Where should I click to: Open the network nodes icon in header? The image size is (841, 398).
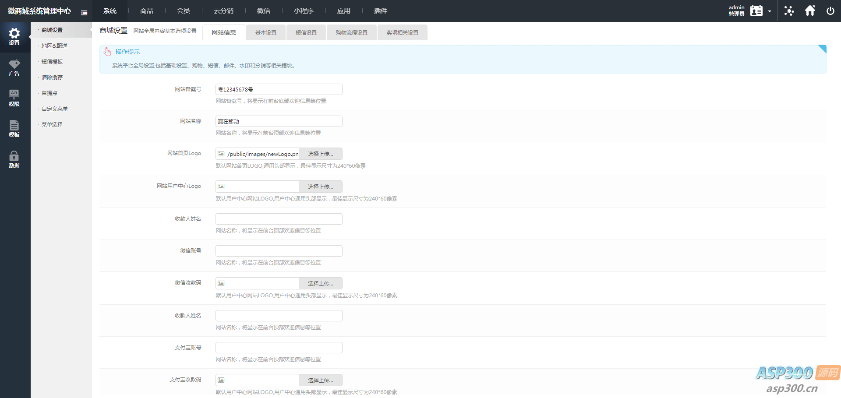pos(789,11)
